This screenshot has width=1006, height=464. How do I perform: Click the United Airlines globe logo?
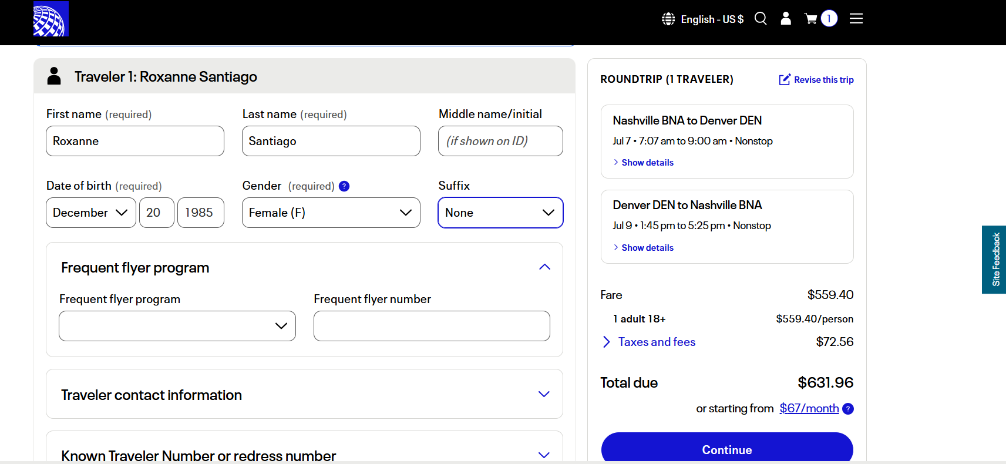[x=51, y=19]
